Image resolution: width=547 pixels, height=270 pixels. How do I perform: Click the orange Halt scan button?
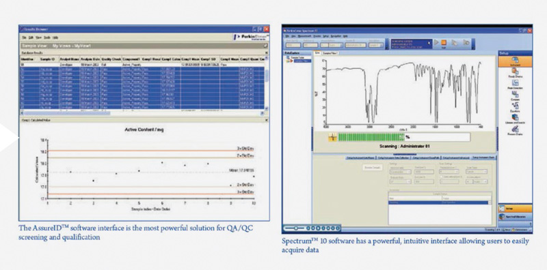(444, 43)
